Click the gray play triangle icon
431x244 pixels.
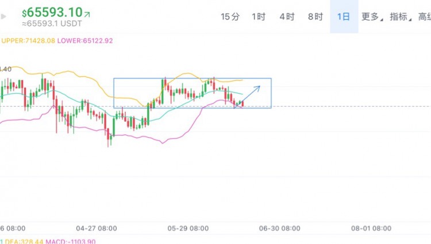(3, 17)
